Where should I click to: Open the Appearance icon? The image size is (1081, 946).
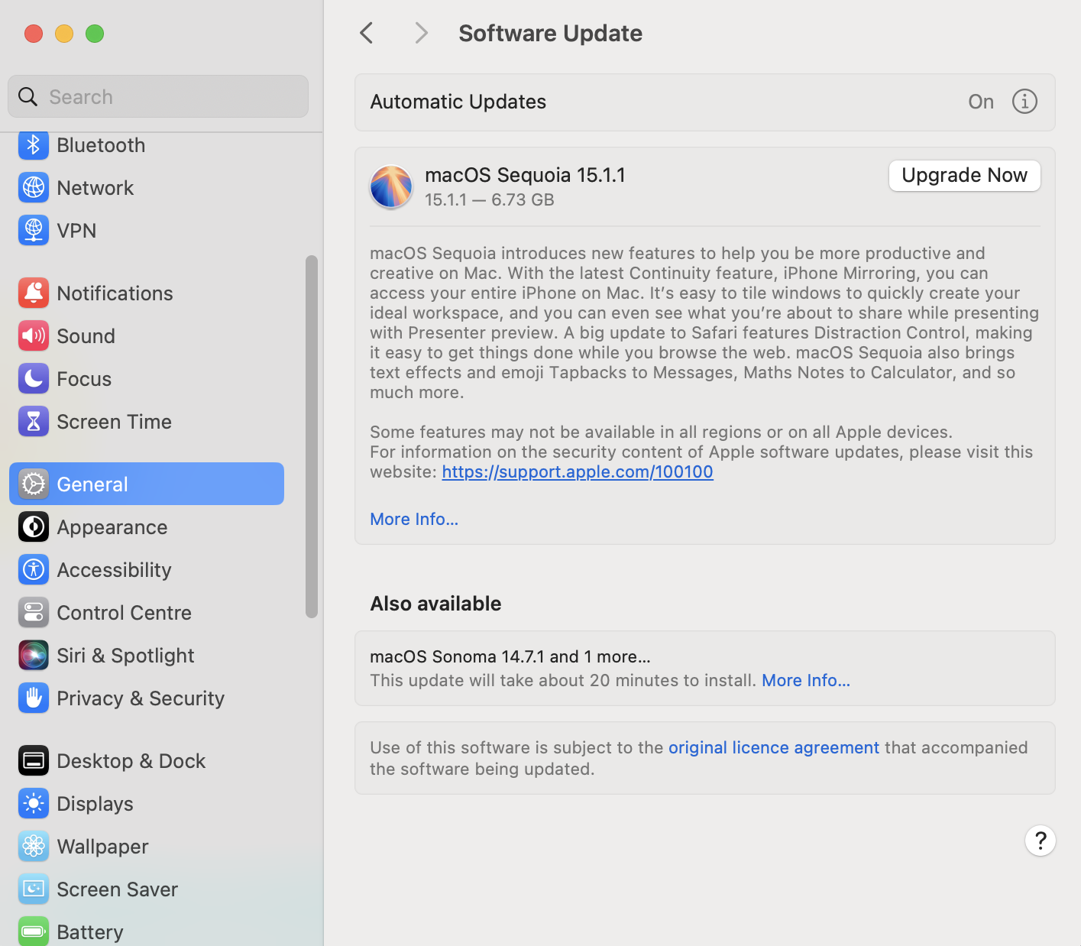click(34, 527)
